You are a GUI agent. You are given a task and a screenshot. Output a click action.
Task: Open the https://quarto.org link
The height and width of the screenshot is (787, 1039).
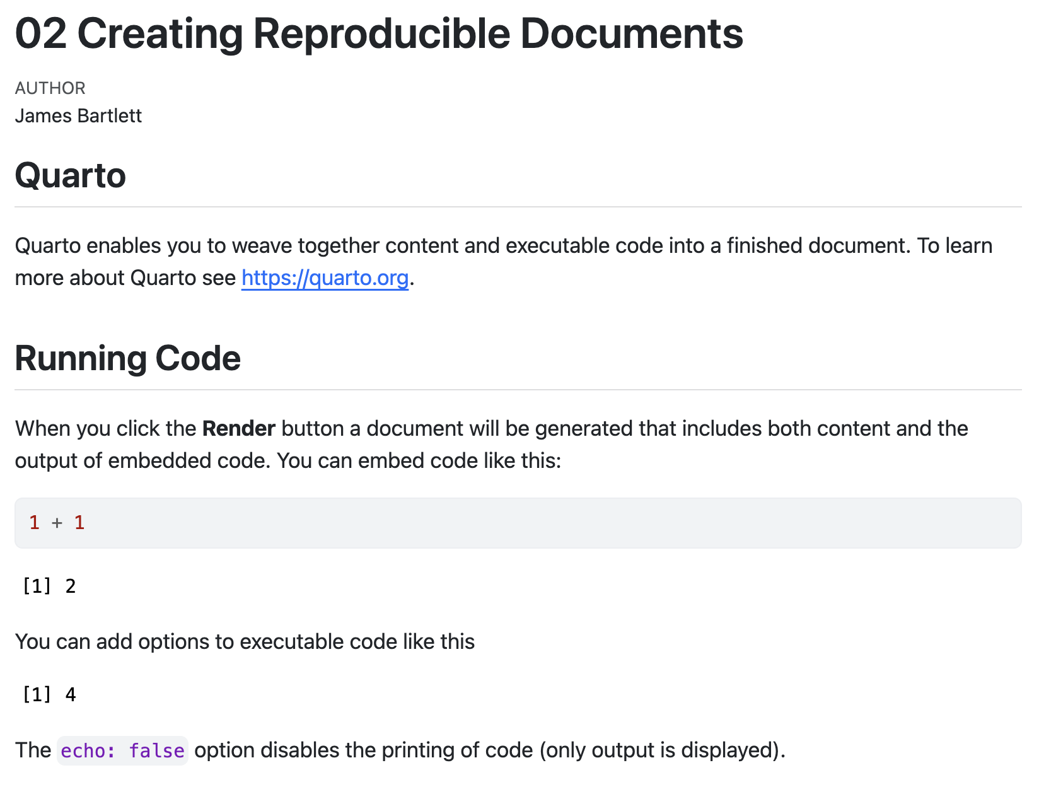pyautogui.click(x=325, y=277)
